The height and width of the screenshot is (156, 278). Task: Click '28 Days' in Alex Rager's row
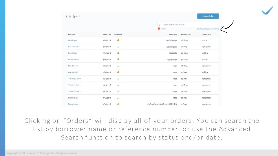click(x=184, y=40)
